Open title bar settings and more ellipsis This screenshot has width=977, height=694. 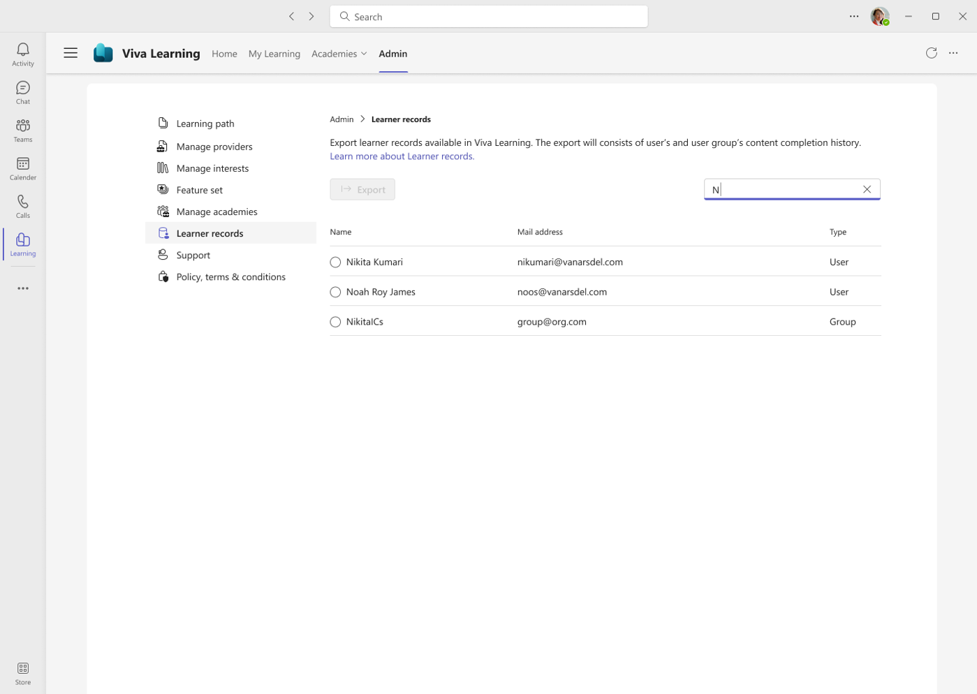[x=854, y=16]
